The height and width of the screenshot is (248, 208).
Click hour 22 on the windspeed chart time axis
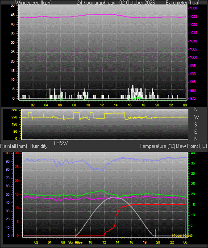tap(171, 105)
